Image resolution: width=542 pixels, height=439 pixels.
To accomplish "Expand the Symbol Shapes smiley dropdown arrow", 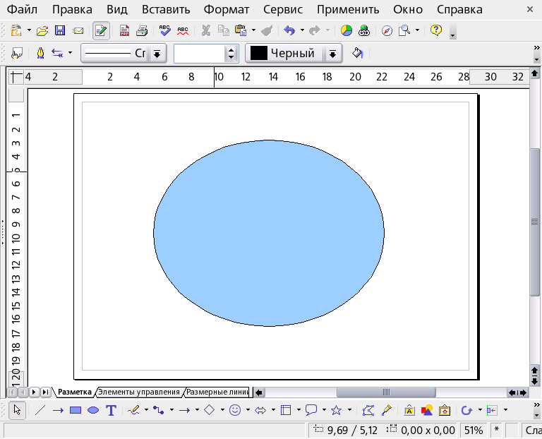I will 248,410.
